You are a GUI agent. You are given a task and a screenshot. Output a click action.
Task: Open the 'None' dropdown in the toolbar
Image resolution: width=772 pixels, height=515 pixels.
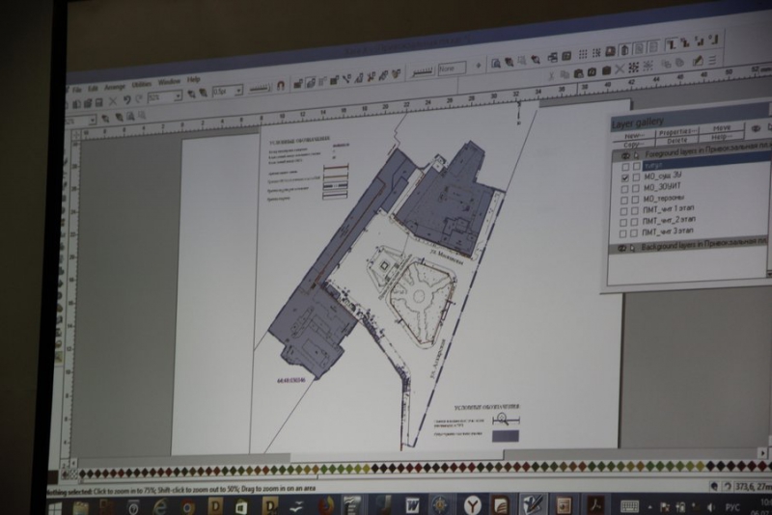point(452,69)
